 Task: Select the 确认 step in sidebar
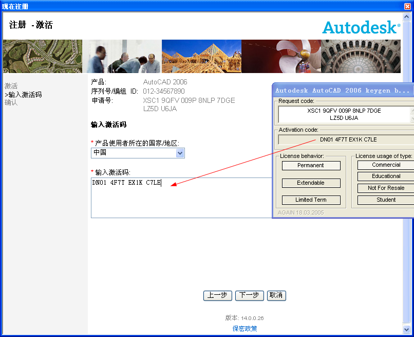pos(11,102)
